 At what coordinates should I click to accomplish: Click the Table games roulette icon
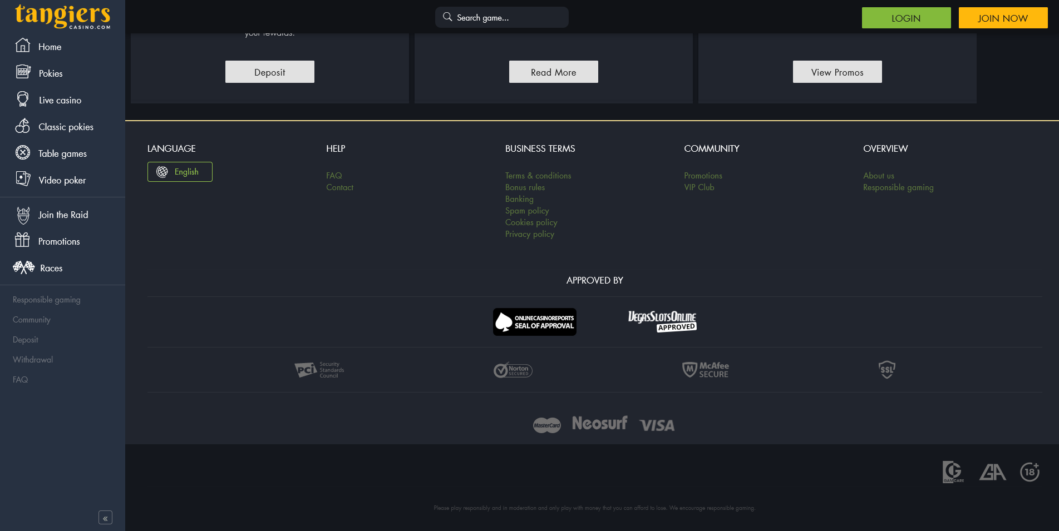pos(23,152)
